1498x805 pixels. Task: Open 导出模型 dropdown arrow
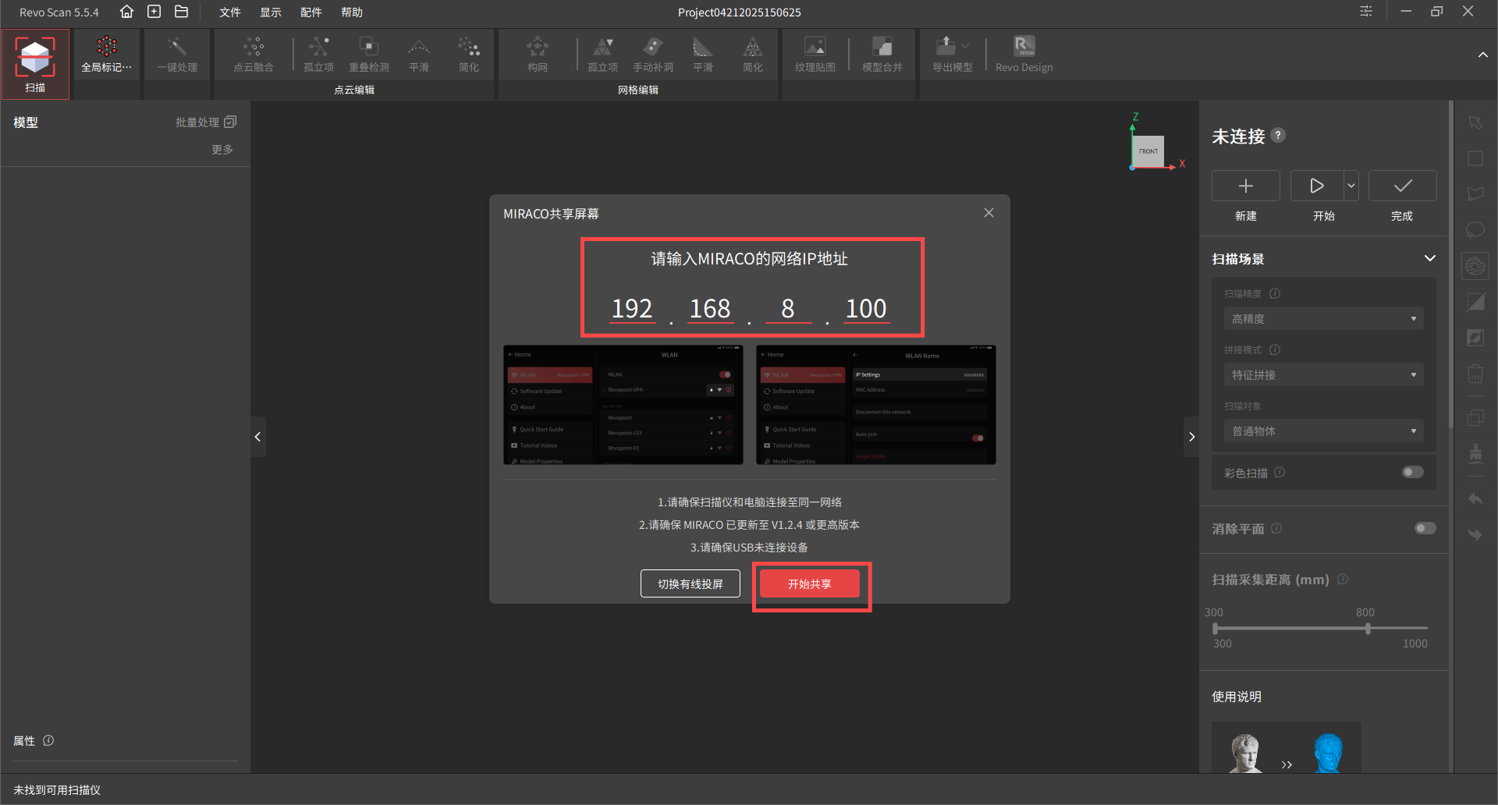pos(966,45)
